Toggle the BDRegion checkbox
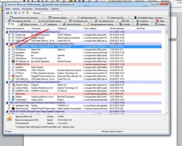The height and width of the screenshot is (146, 182). (x=9, y=55)
